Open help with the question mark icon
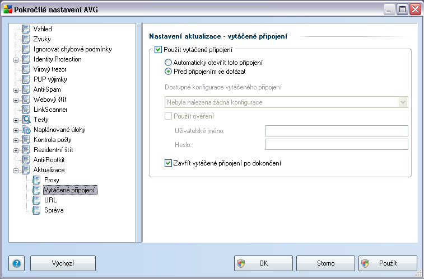This screenshot has height=279, width=424. pos(16,263)
